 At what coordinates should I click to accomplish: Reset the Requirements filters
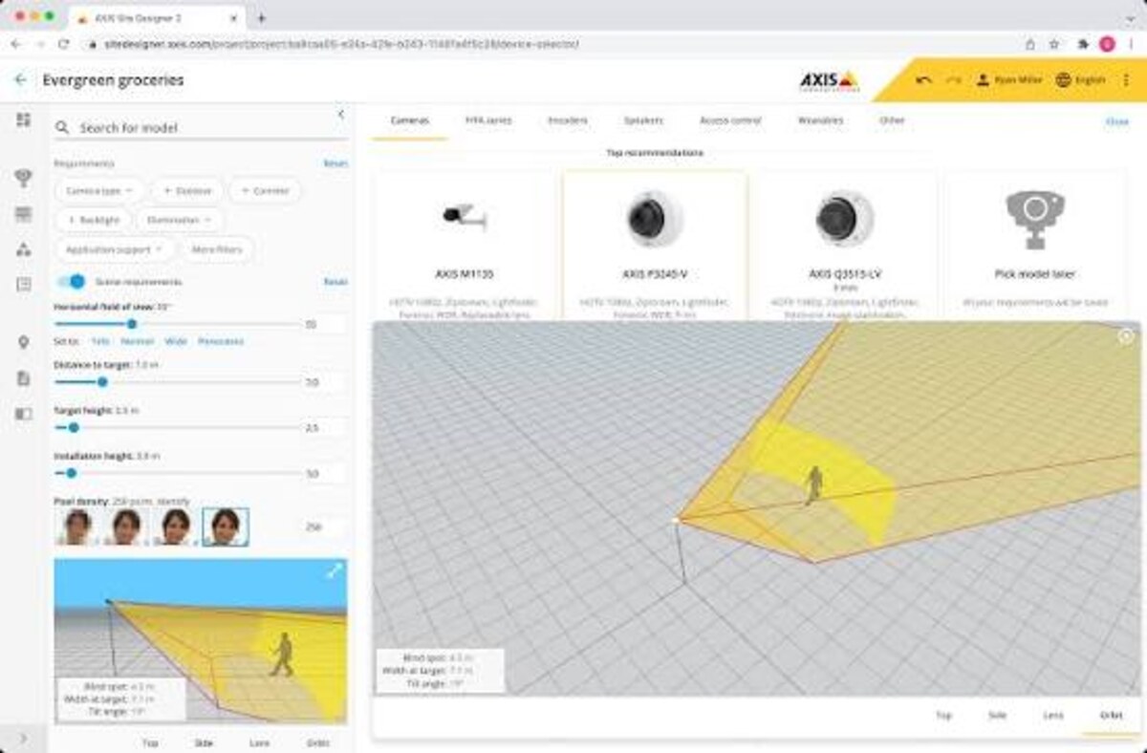point(335,164)
